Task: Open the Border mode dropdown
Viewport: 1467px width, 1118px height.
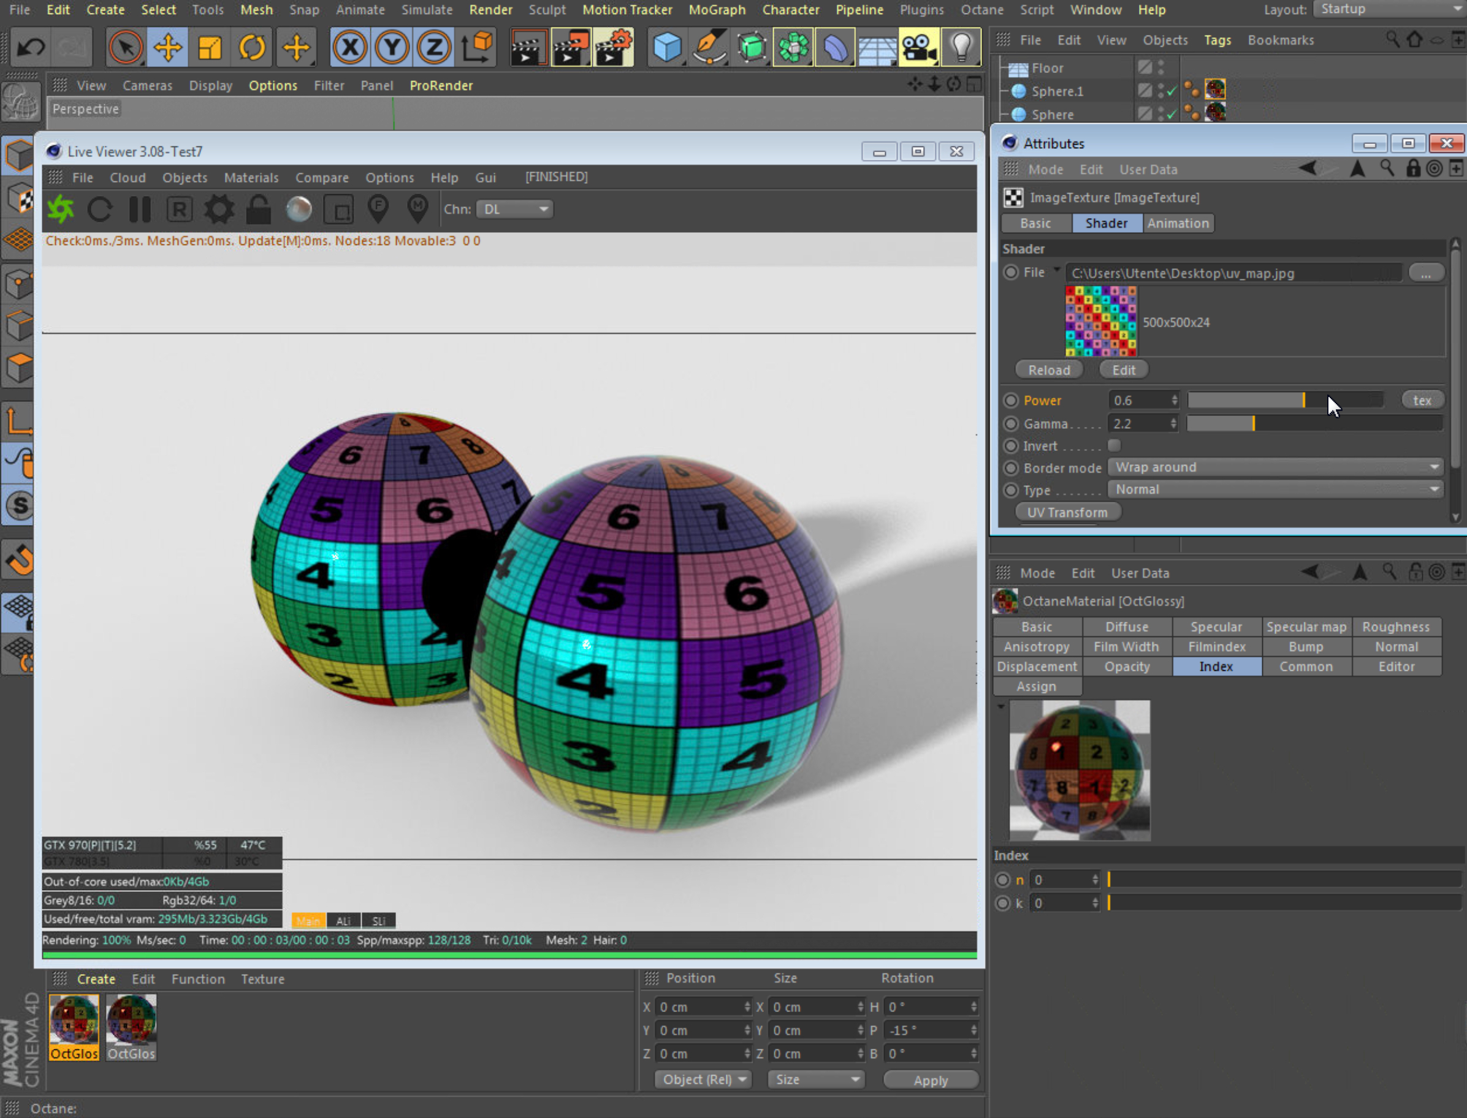Action: pos(1275,468)
